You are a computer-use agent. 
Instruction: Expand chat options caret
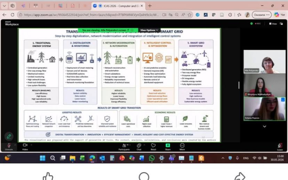coord(144,145)
